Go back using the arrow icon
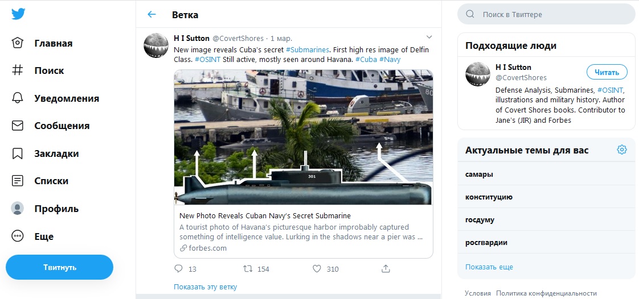The height and width of the screenshot is (299, 639). point(151,15)
